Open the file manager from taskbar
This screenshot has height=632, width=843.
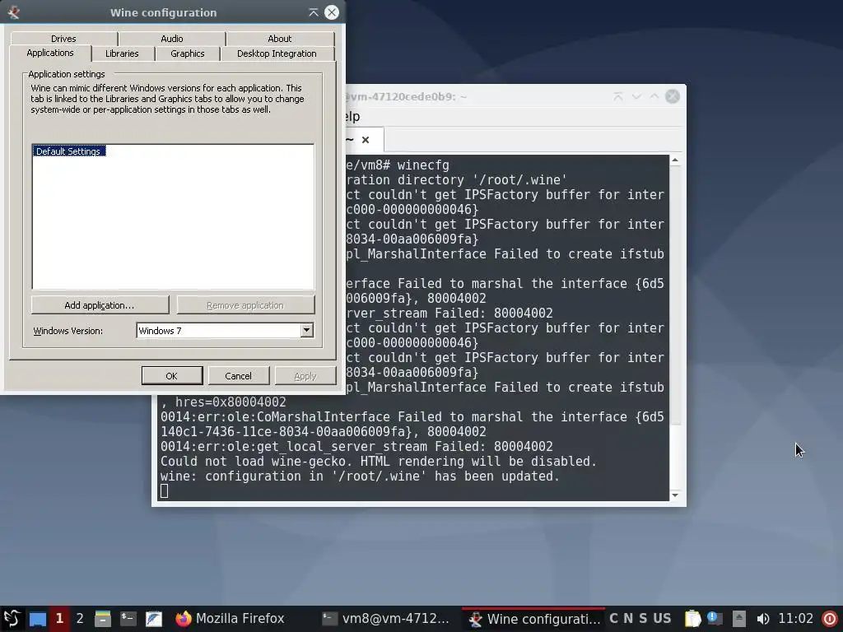point(103,619)
